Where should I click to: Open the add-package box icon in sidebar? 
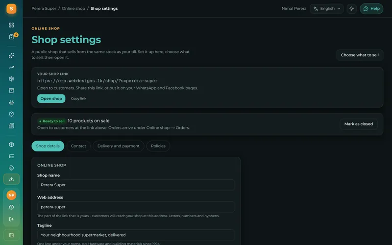point(11,79)
